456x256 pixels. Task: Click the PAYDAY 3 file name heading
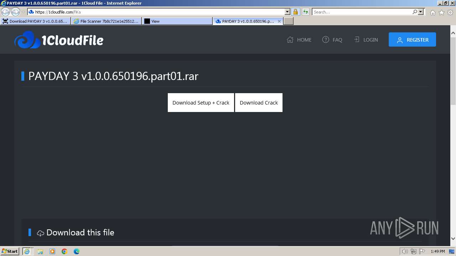(113, 76)
